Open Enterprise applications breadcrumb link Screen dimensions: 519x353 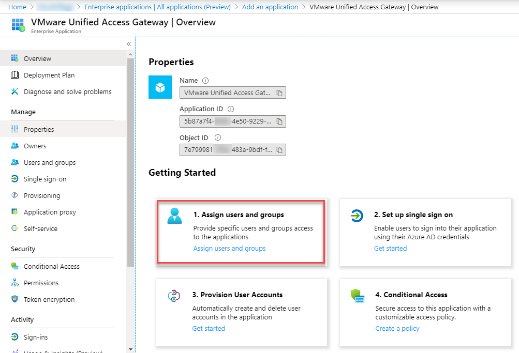(x=157, y=7)
